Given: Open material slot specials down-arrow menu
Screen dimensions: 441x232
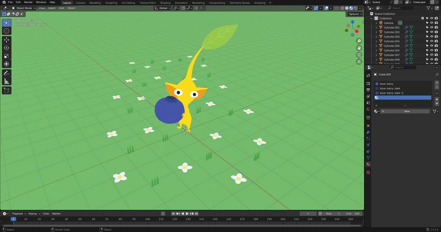Looking at the screenshot, I should pos(437,93).
